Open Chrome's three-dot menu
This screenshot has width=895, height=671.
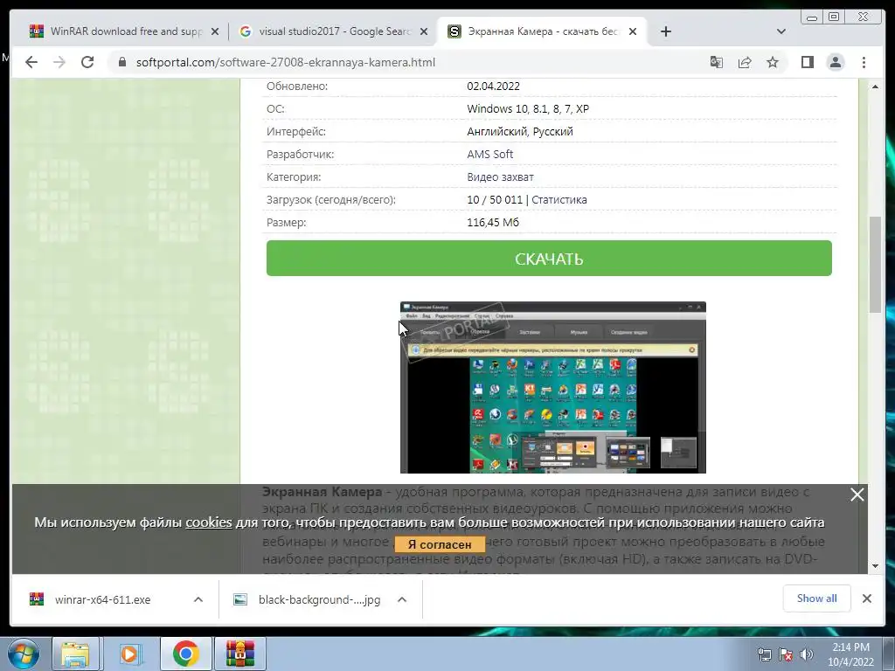(864, 62)
